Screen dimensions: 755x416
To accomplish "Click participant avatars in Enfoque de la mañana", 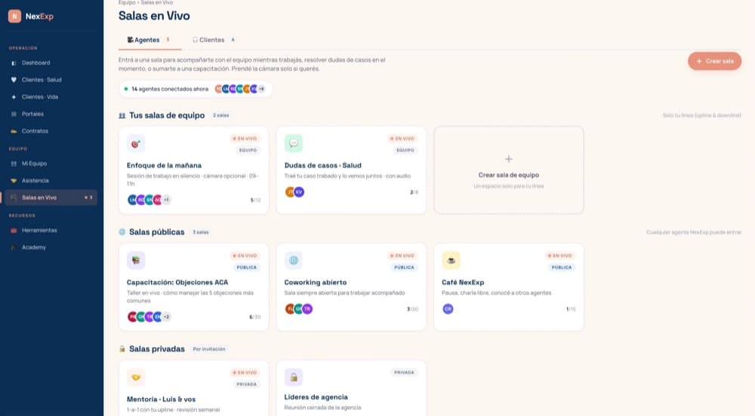I will pyautogui.click(x=149, y=200).
